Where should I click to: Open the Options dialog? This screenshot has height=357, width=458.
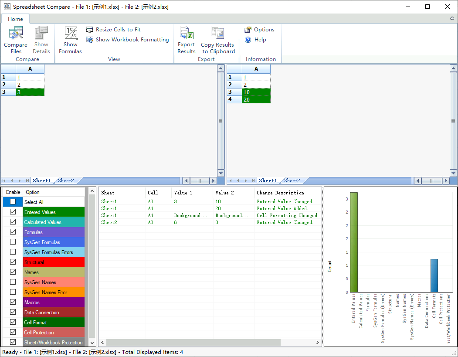259,30
